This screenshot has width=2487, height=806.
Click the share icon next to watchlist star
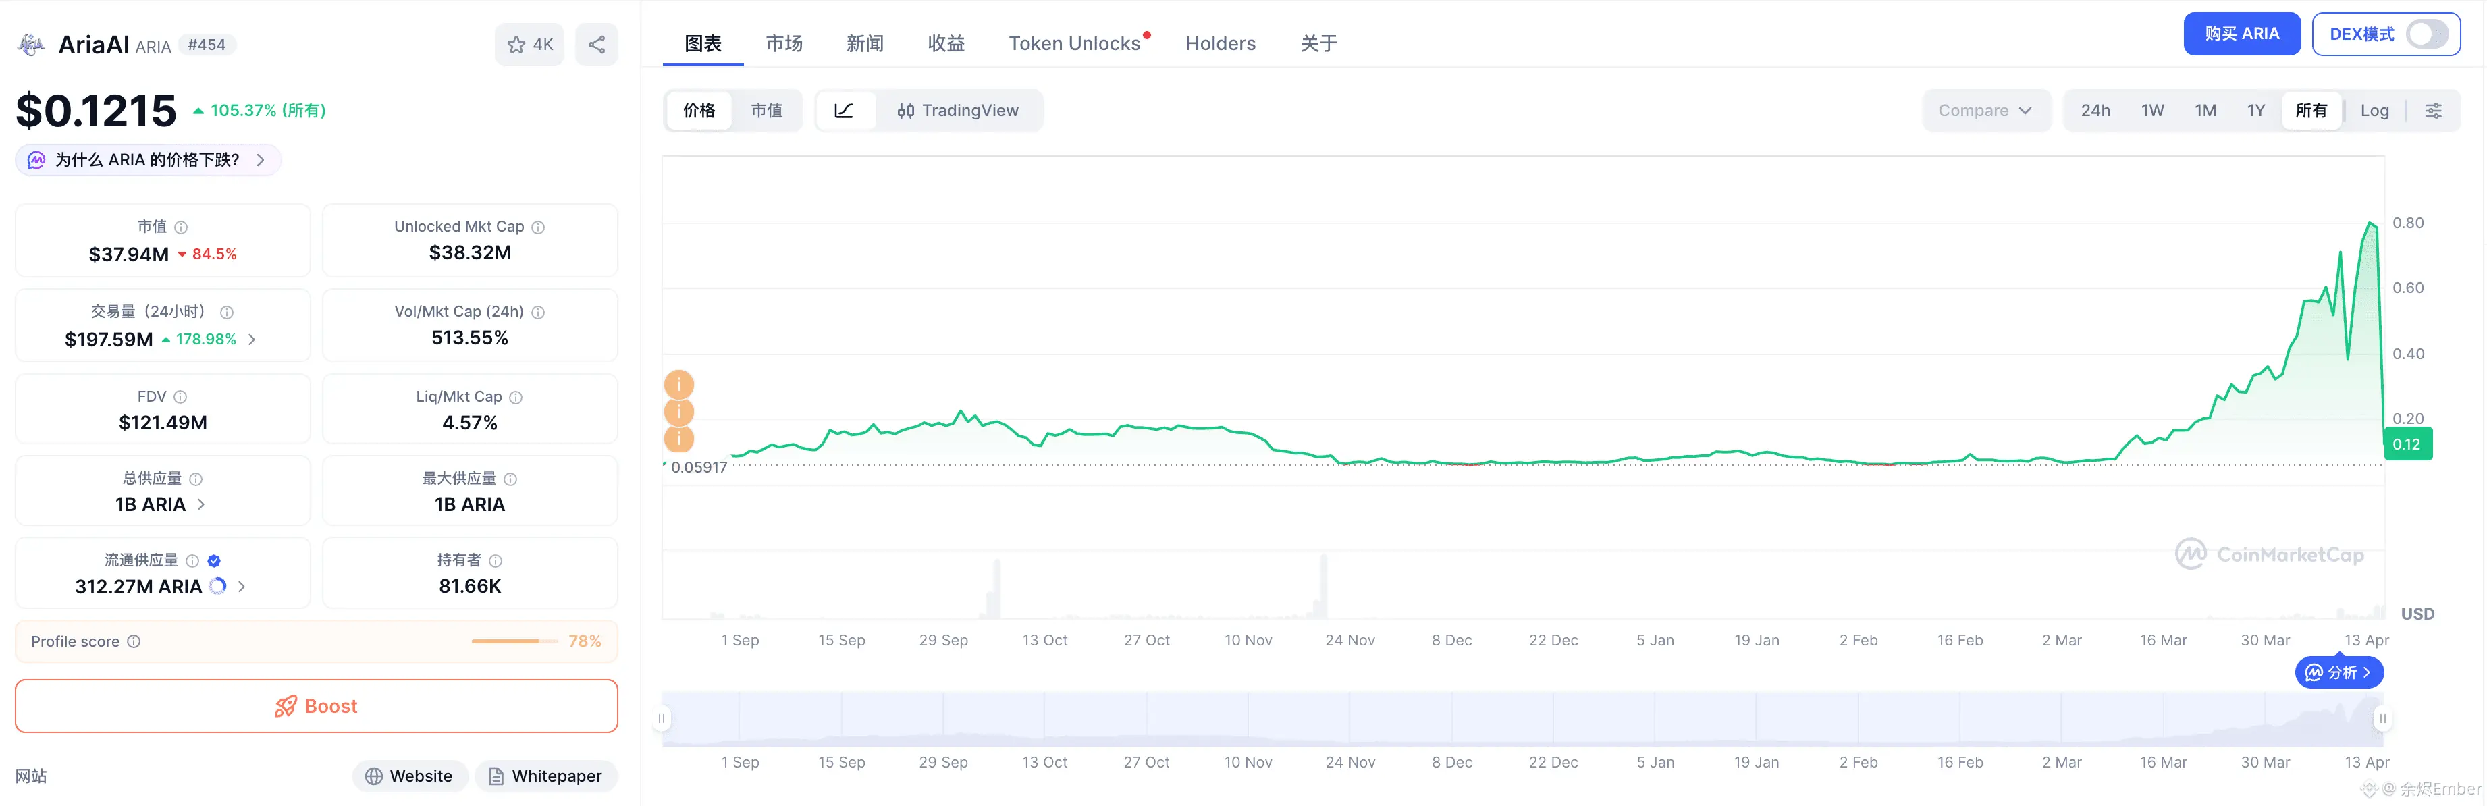click(597, 45)
